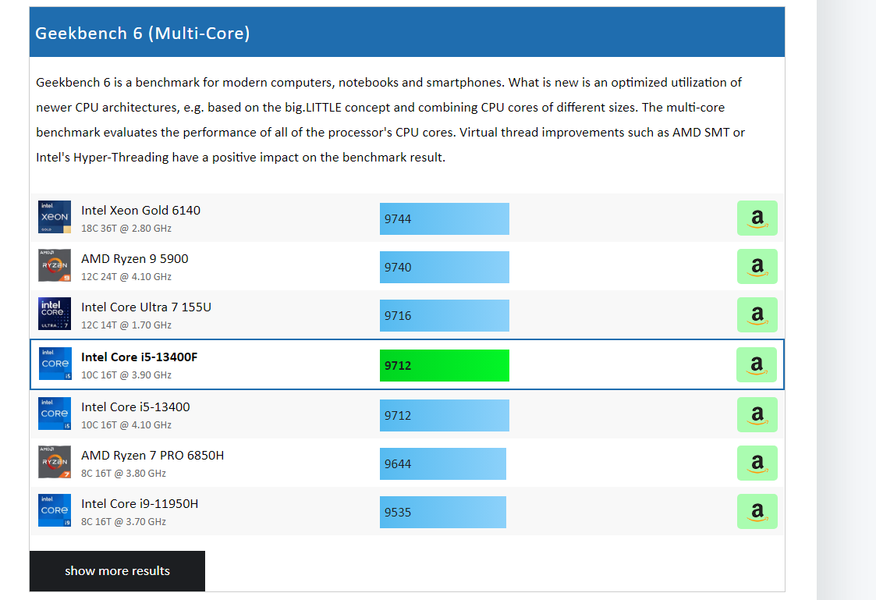Click the Geekbench 6 (Multi-Core) heading

(143, 33)
